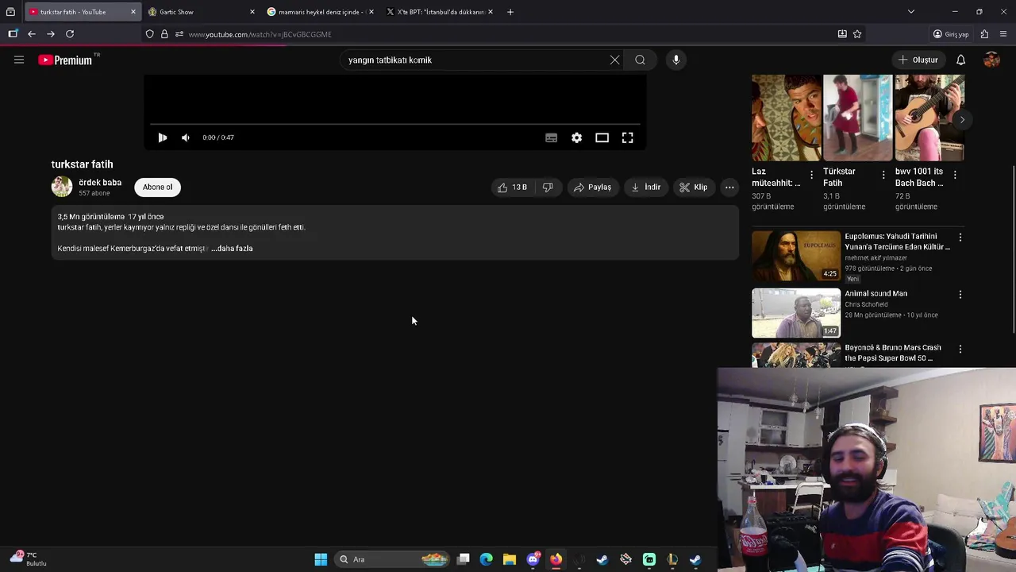
Task: Dislike the video
Action: tap(548, 187)
